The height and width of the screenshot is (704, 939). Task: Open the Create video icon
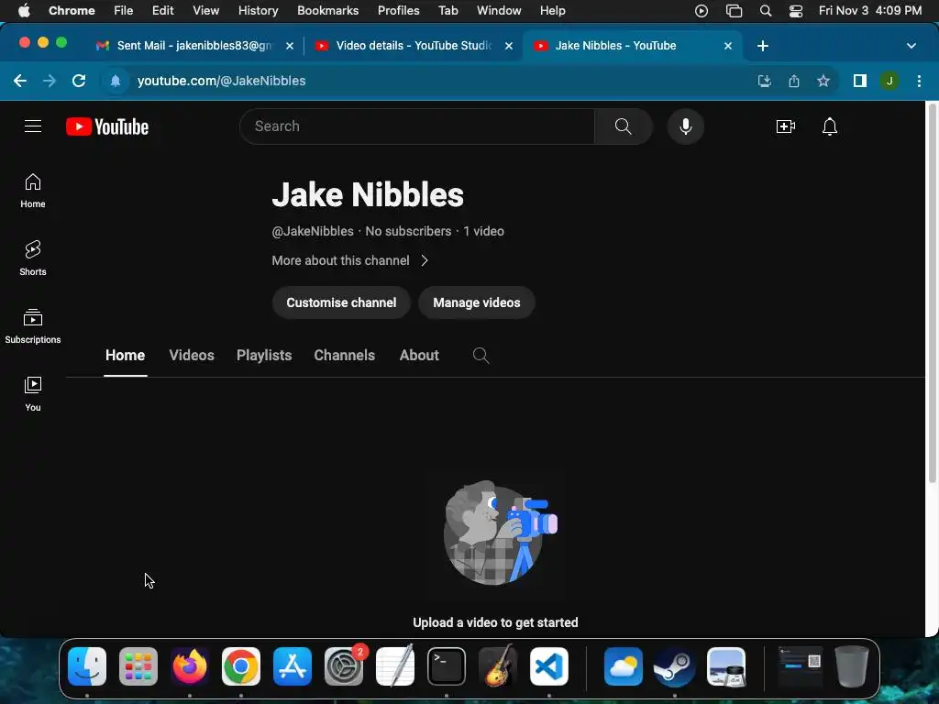point(786,126)
